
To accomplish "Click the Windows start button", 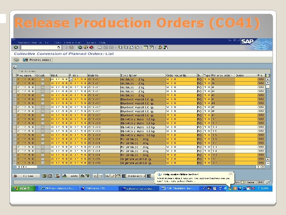I will (23, 188).
